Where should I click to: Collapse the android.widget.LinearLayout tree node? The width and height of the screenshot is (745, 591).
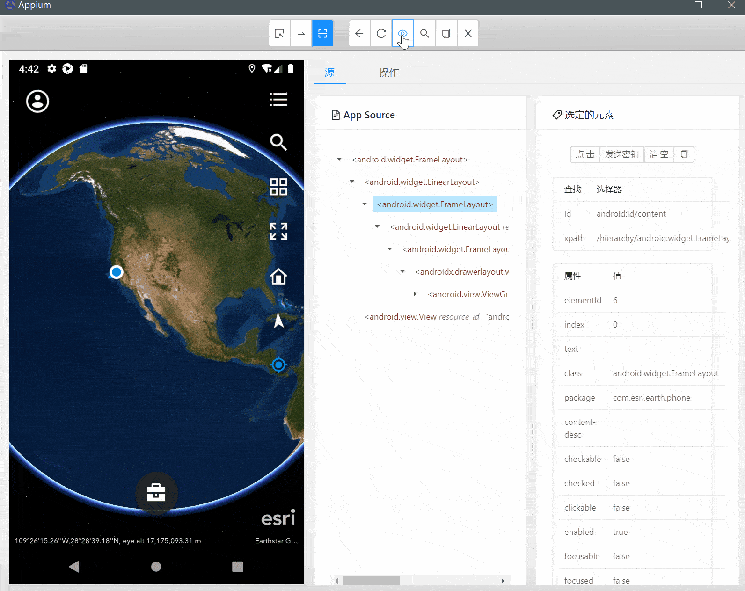point(352,182)
